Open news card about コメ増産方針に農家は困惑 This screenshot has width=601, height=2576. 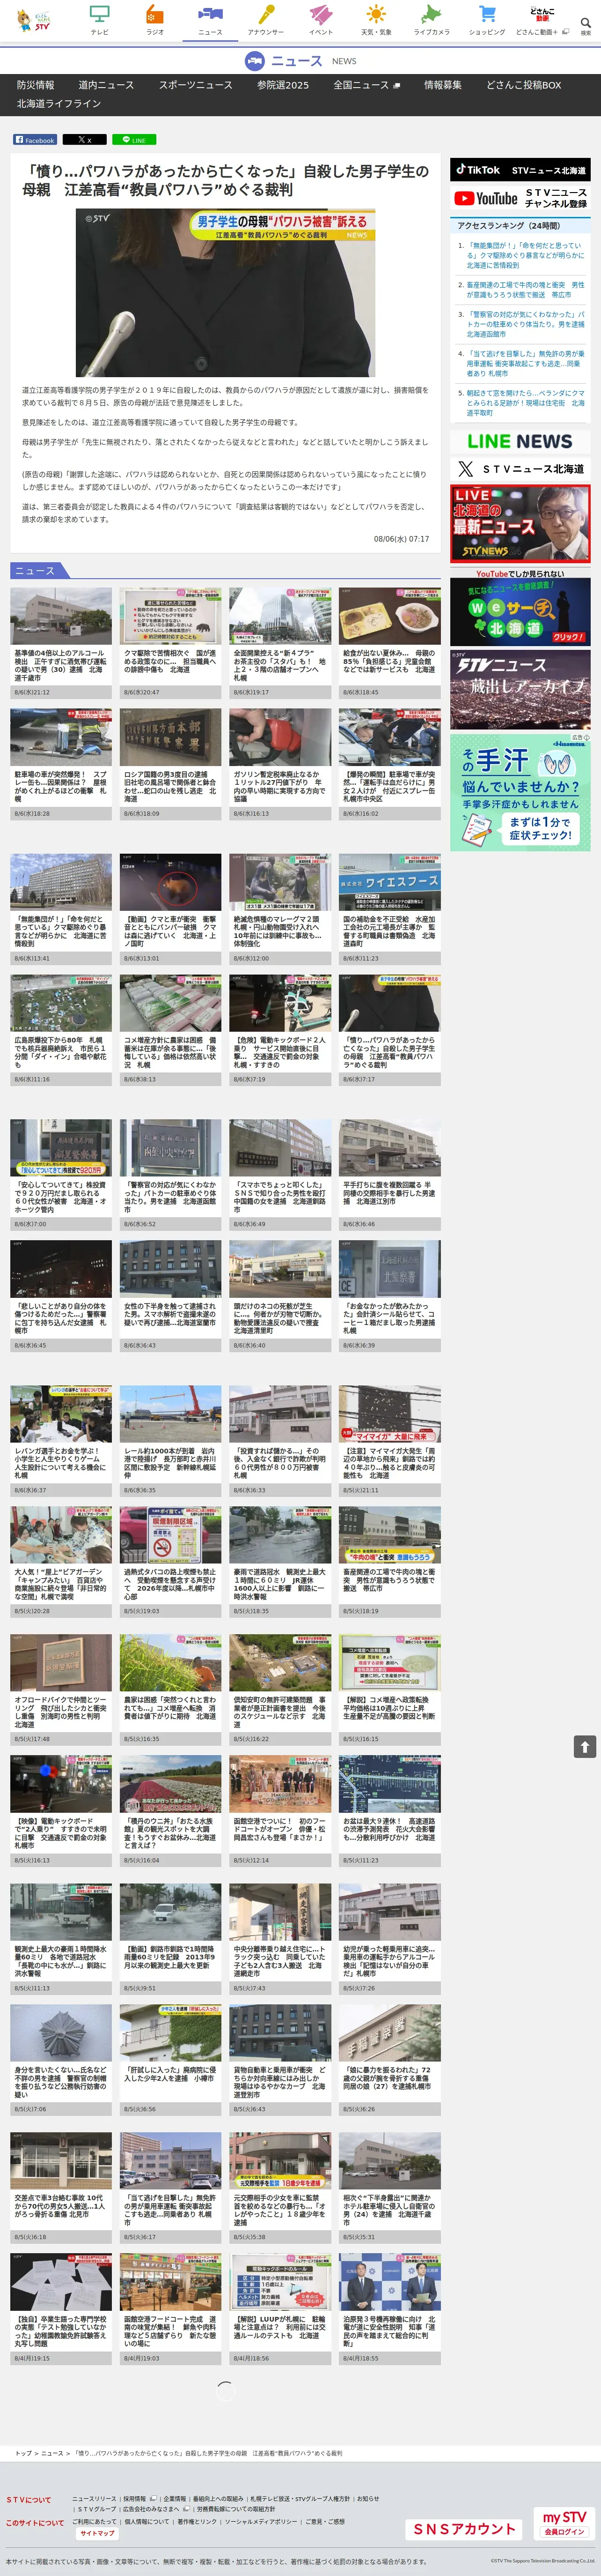tap(171, 1030)
